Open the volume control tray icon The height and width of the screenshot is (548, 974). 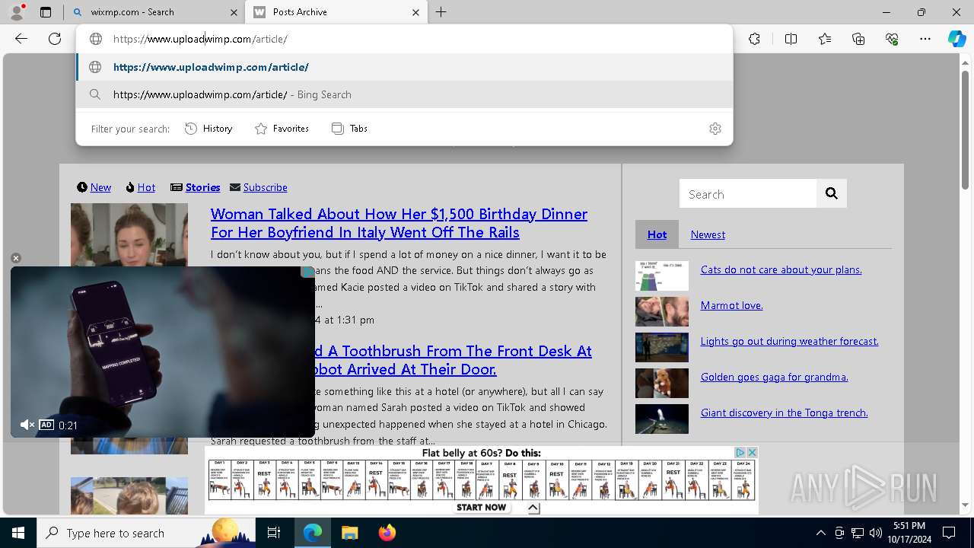point(876,533)
